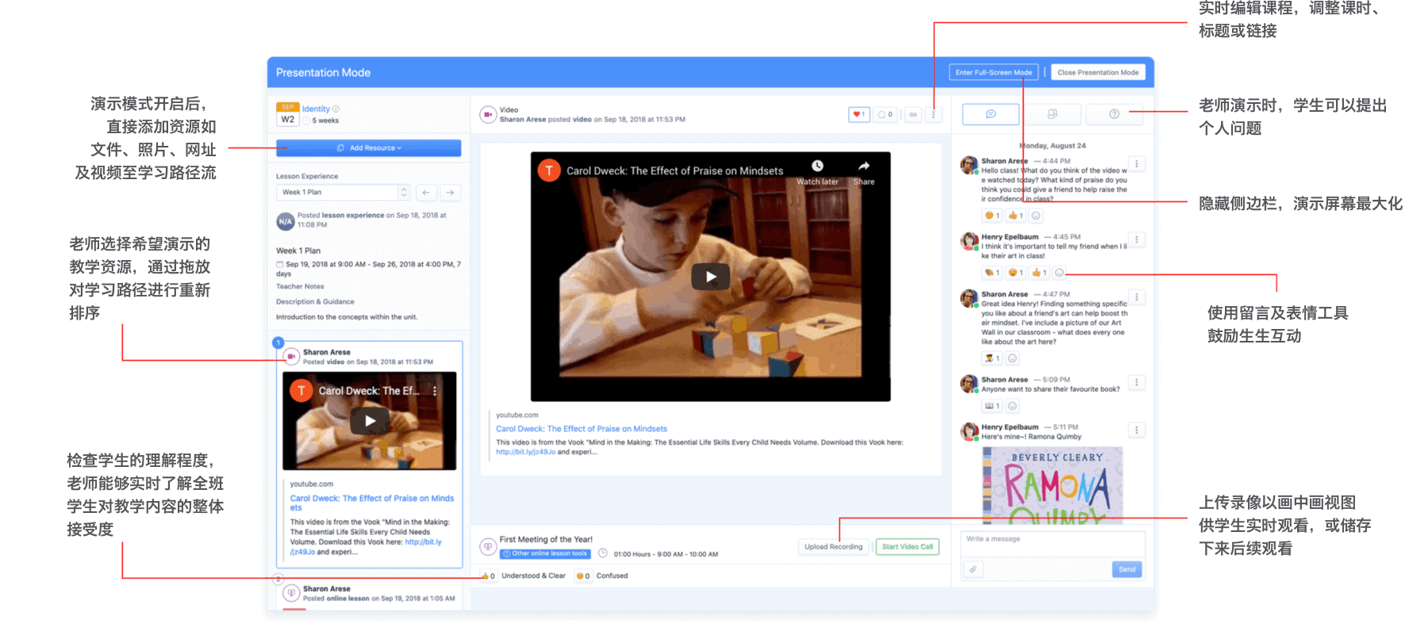The height and width of the screenshot is (635, 1428).
Task: Vote Understood & Clear thumbs up
Action: [x=487, y=576]
